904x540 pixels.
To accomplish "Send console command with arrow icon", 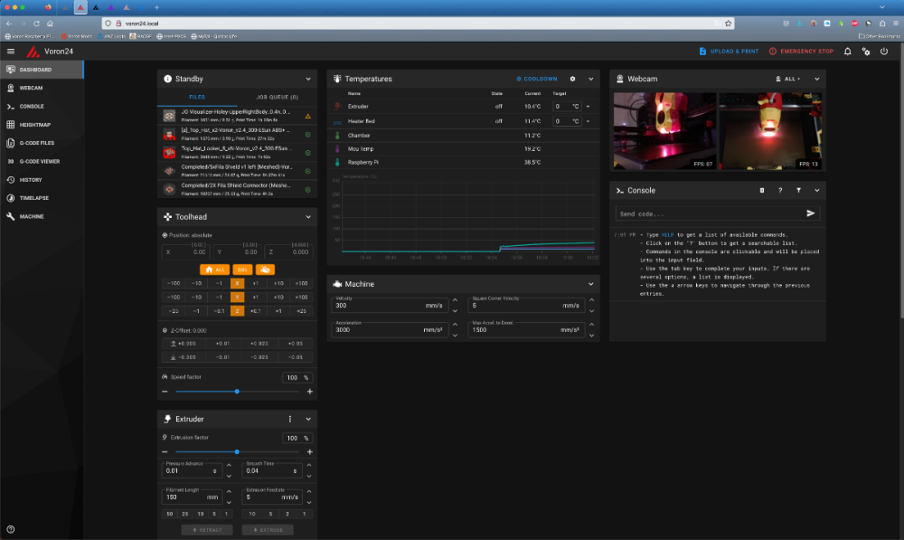I will point(811,213).
